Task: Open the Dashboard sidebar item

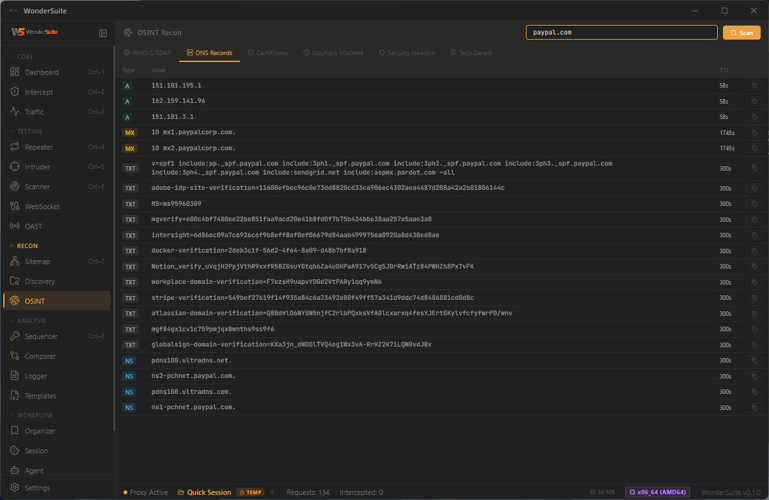Action: (56, 72)
